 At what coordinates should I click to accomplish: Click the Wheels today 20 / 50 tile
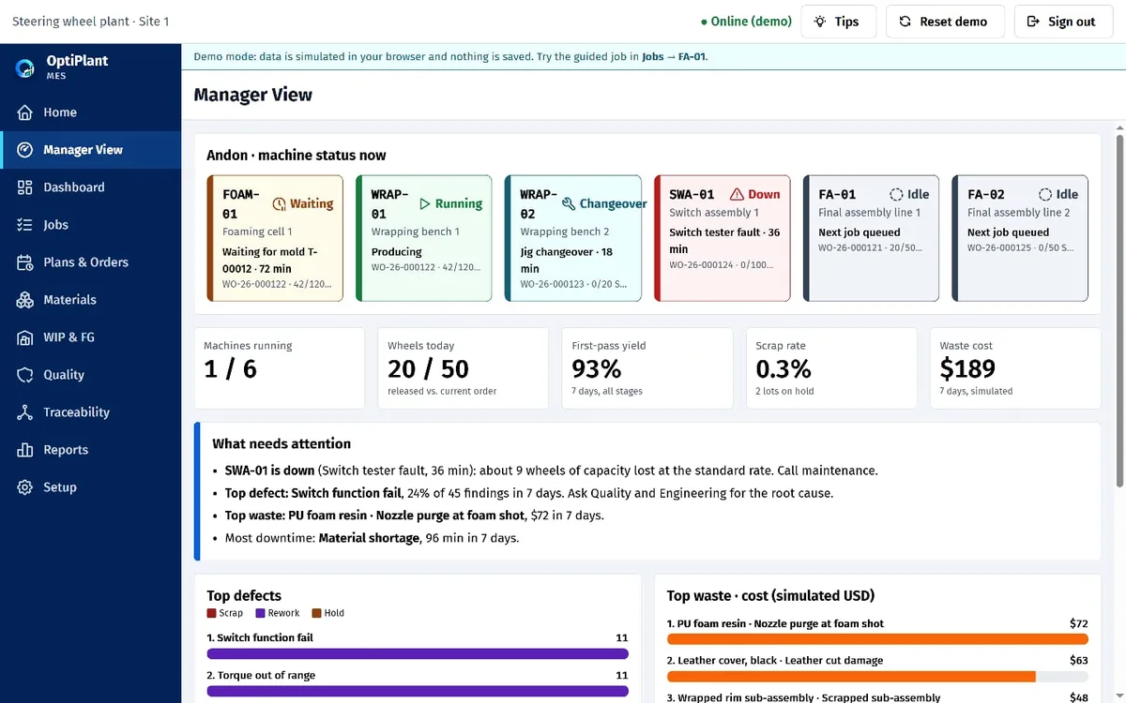(463, 368)
